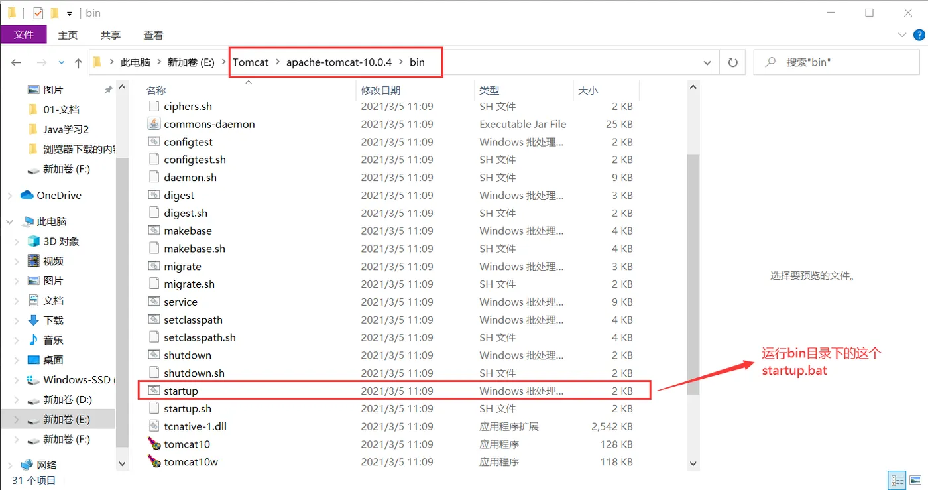Select 文档 under 此电脑
Image resolution: width=928 pixels, height=490 pixels.
tap(53, 300)
